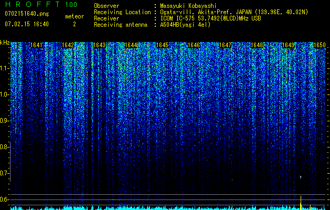Viewport: 330px width, 210px height.
Task: Click the 0.8 frequency axis label
Action: point(4,147)
